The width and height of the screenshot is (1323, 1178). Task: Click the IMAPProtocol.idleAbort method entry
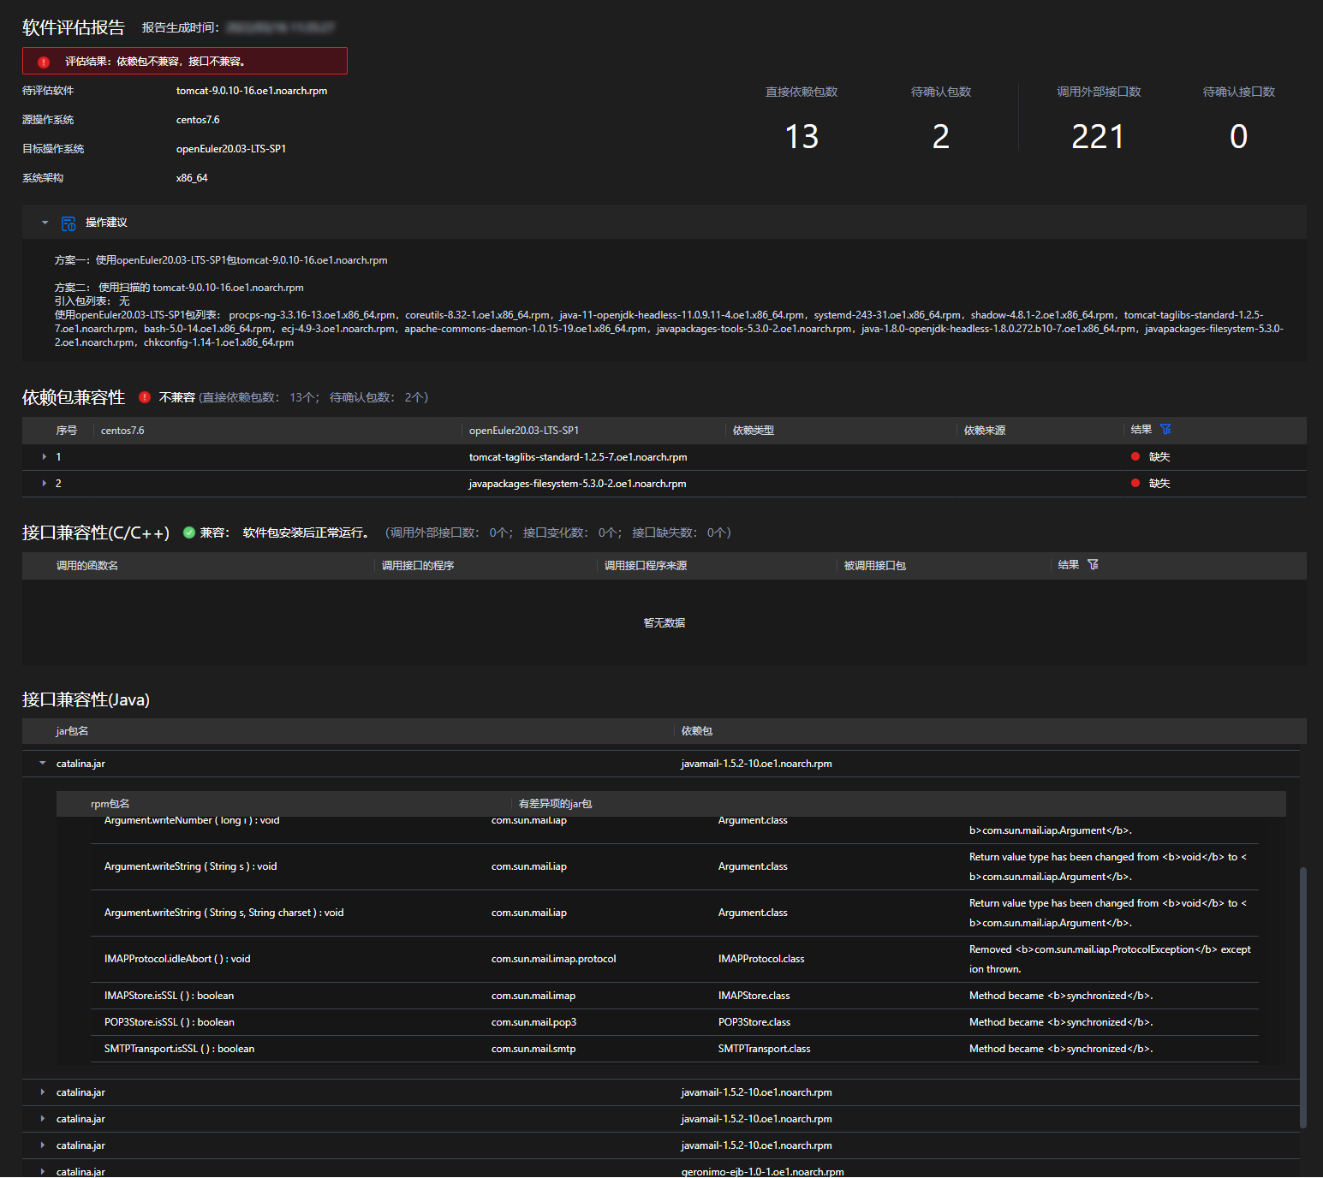(177, 959)
